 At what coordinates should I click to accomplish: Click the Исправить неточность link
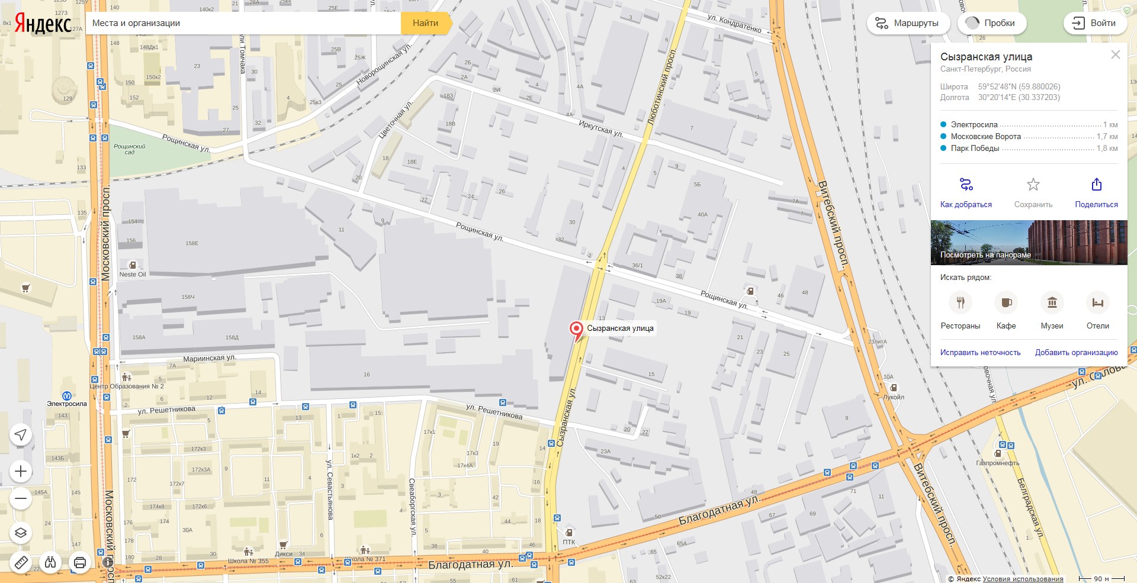pyautogui.click(x=981, y=352)
